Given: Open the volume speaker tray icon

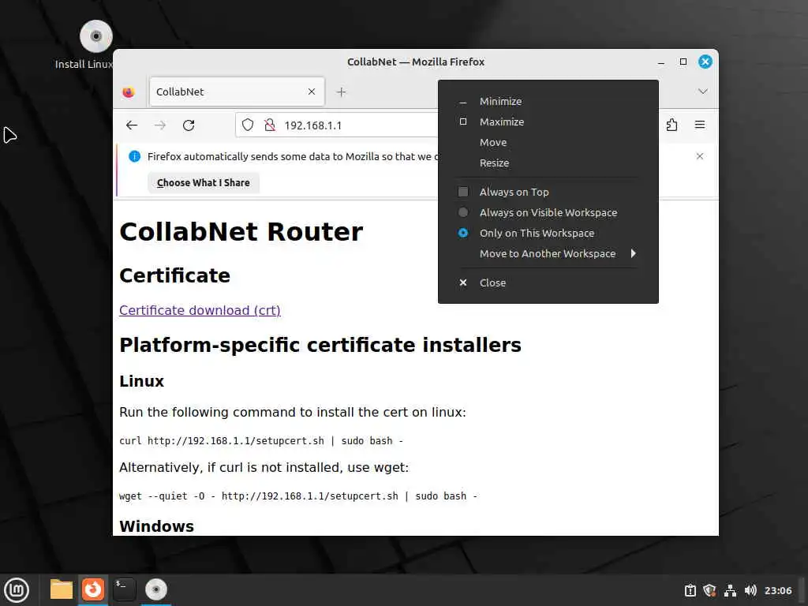Looking at the screenshot, I should (751, 590).
